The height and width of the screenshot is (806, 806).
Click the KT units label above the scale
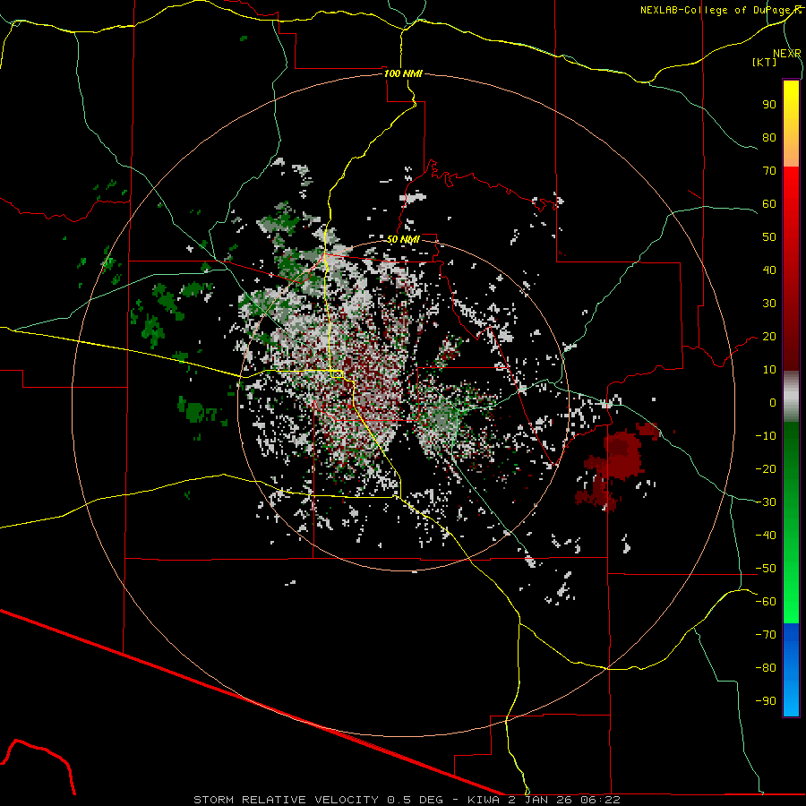(765, 62)
